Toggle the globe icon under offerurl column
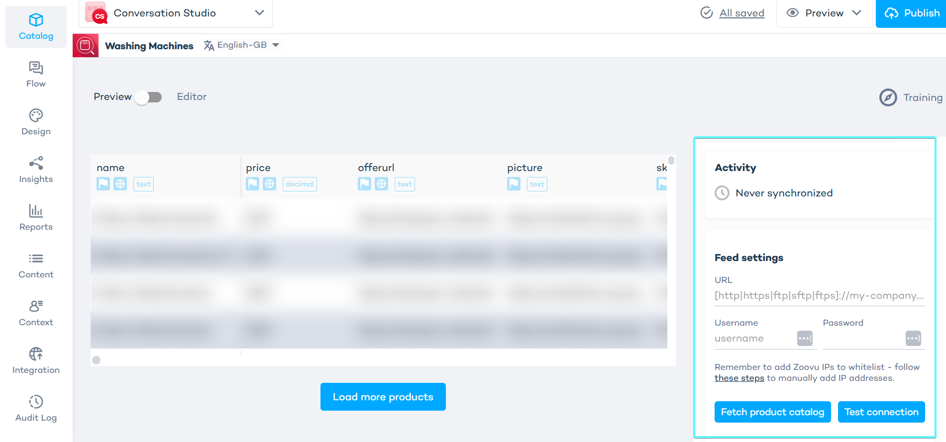This screenshot has width=946, height=442. 381,184
